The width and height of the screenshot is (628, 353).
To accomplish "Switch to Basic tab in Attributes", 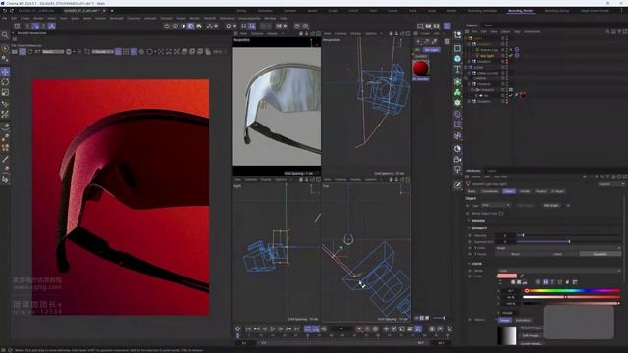I will (x=471, y=191).
